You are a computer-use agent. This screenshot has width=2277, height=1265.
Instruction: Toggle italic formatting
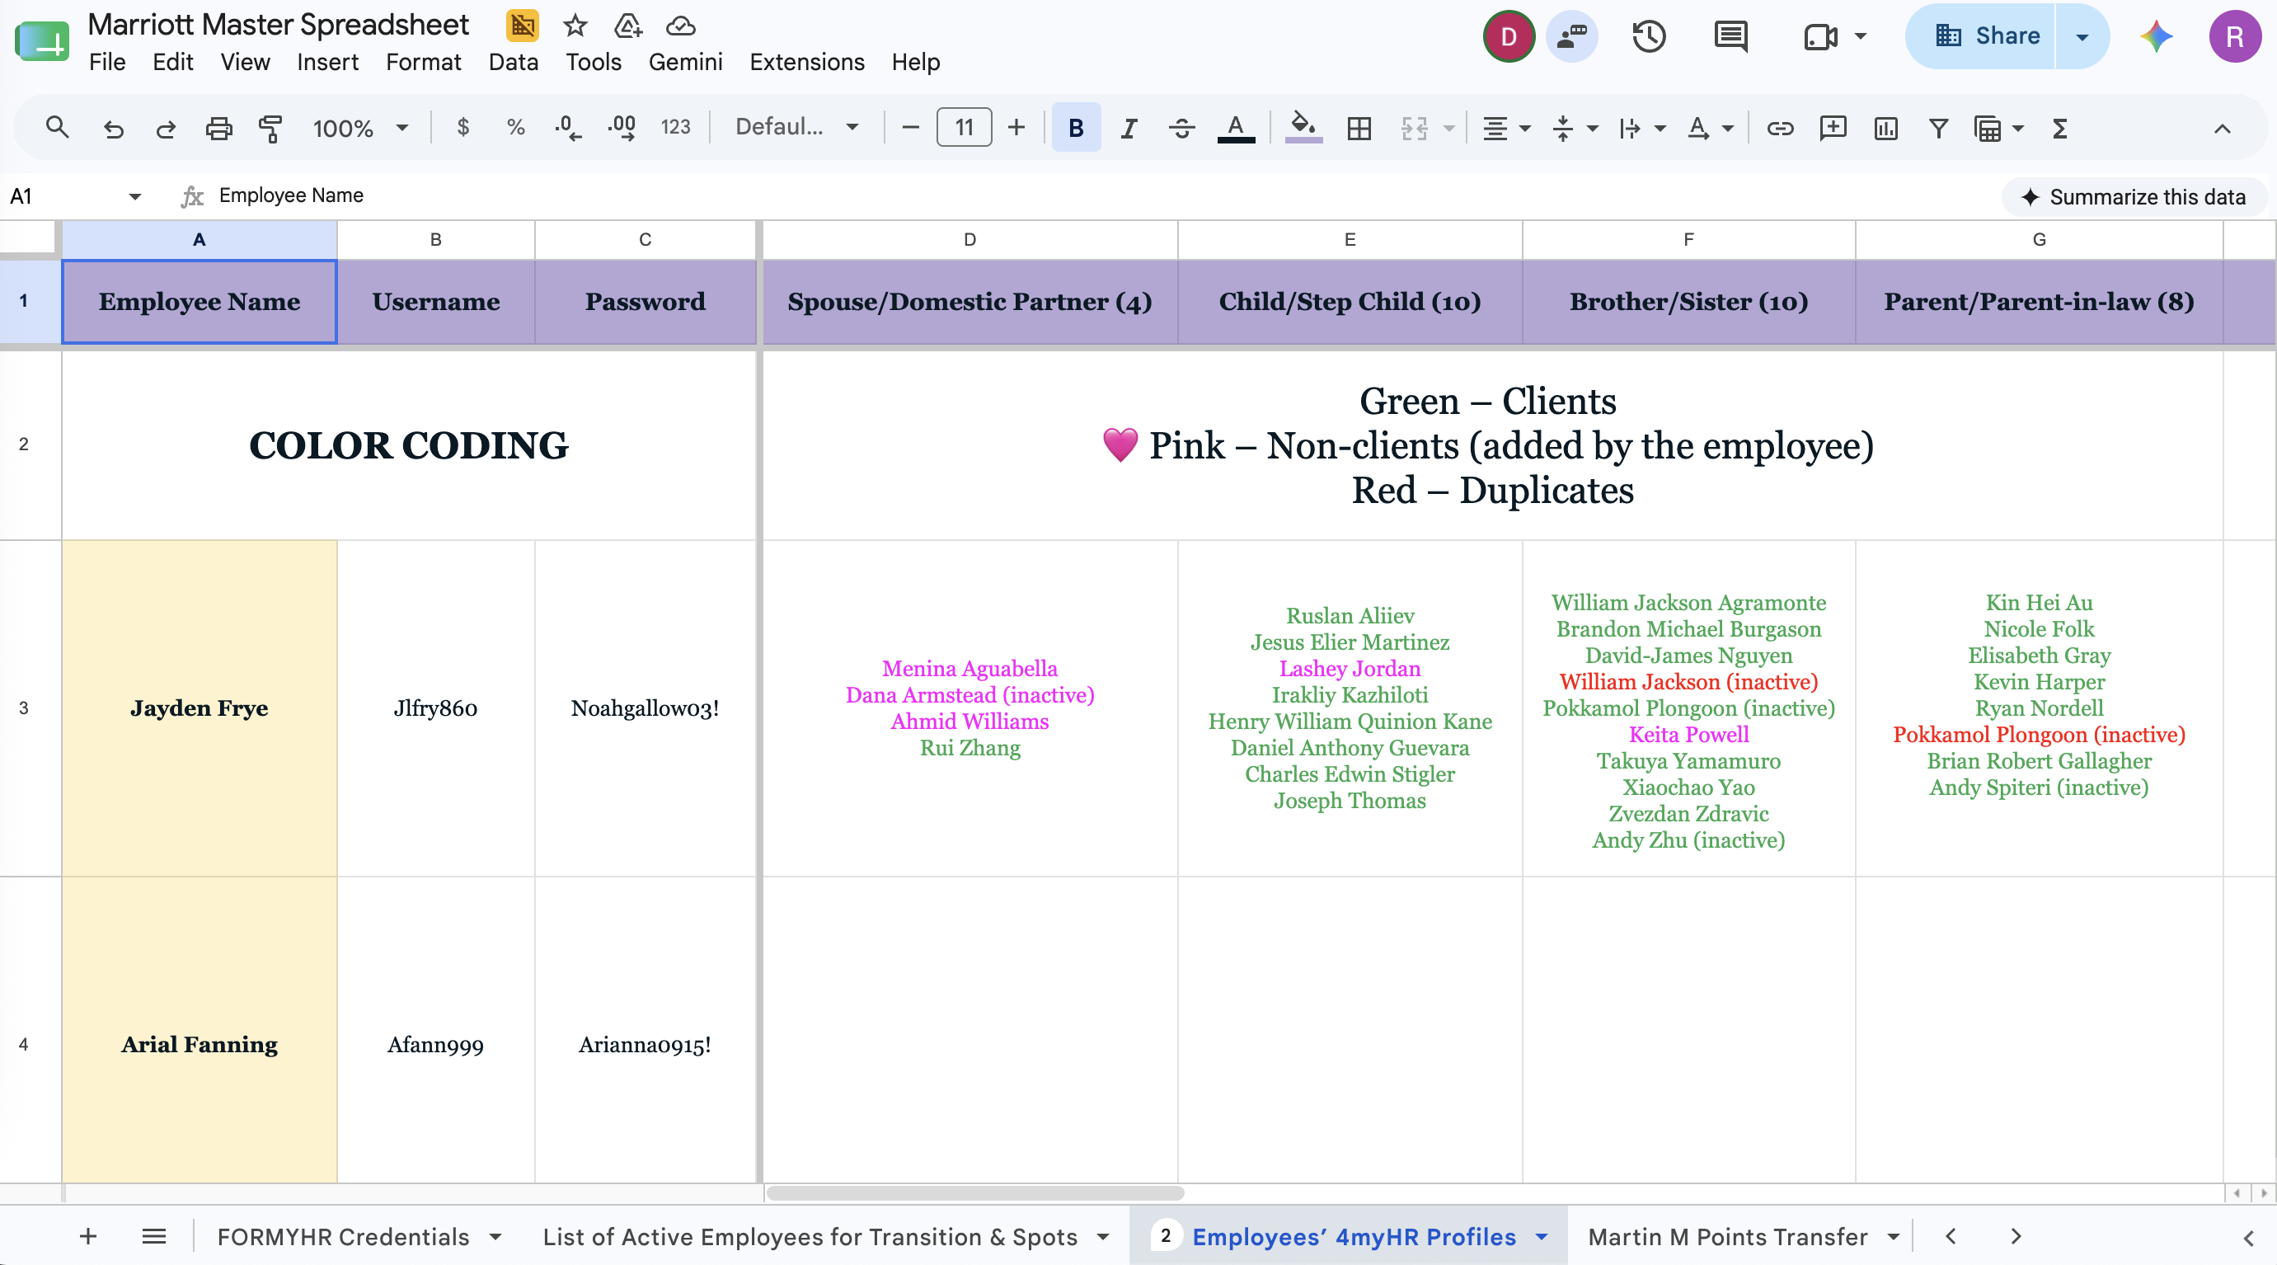pos(1129,128)
